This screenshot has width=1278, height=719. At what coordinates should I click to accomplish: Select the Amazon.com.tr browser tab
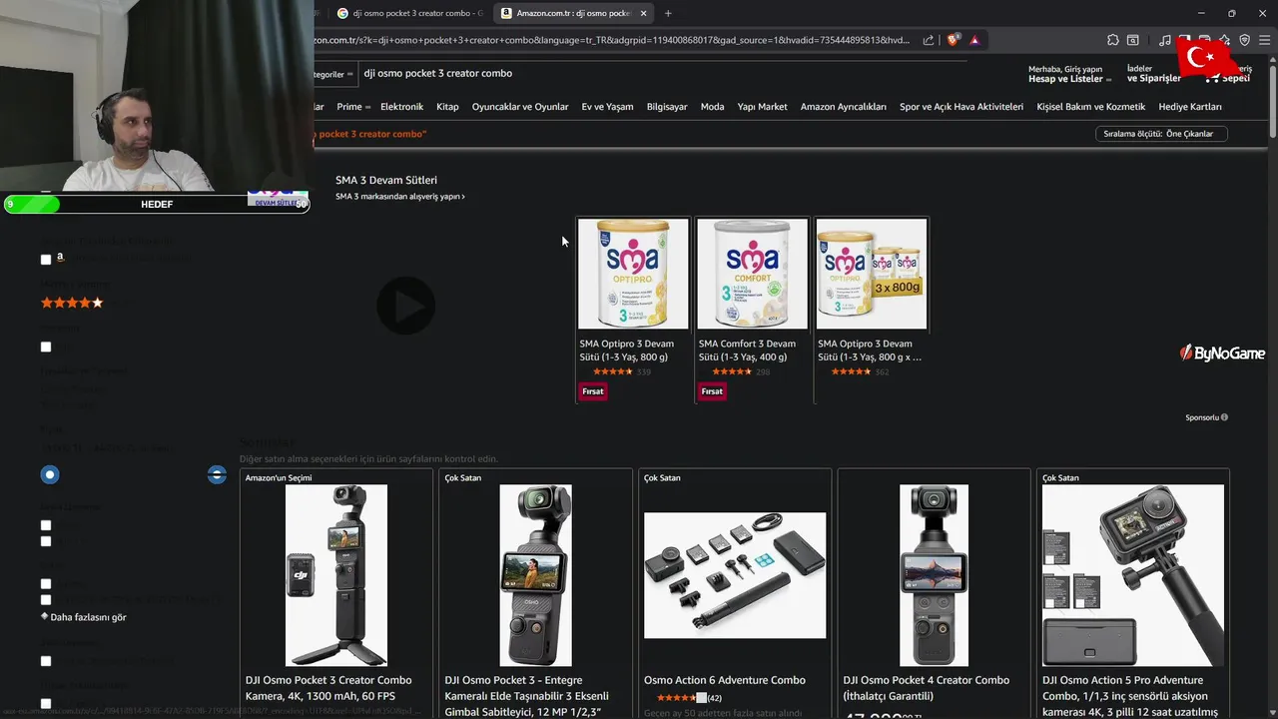pos(573,13)
